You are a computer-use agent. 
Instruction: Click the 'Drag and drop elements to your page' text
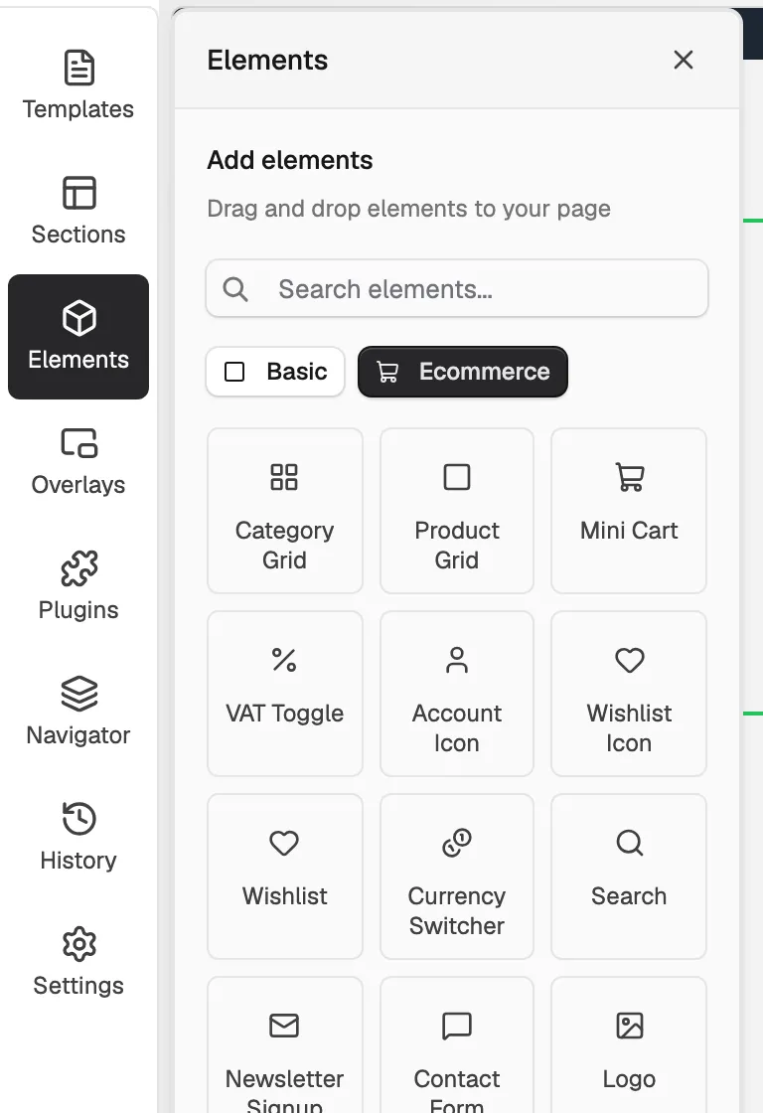point(409,209)
